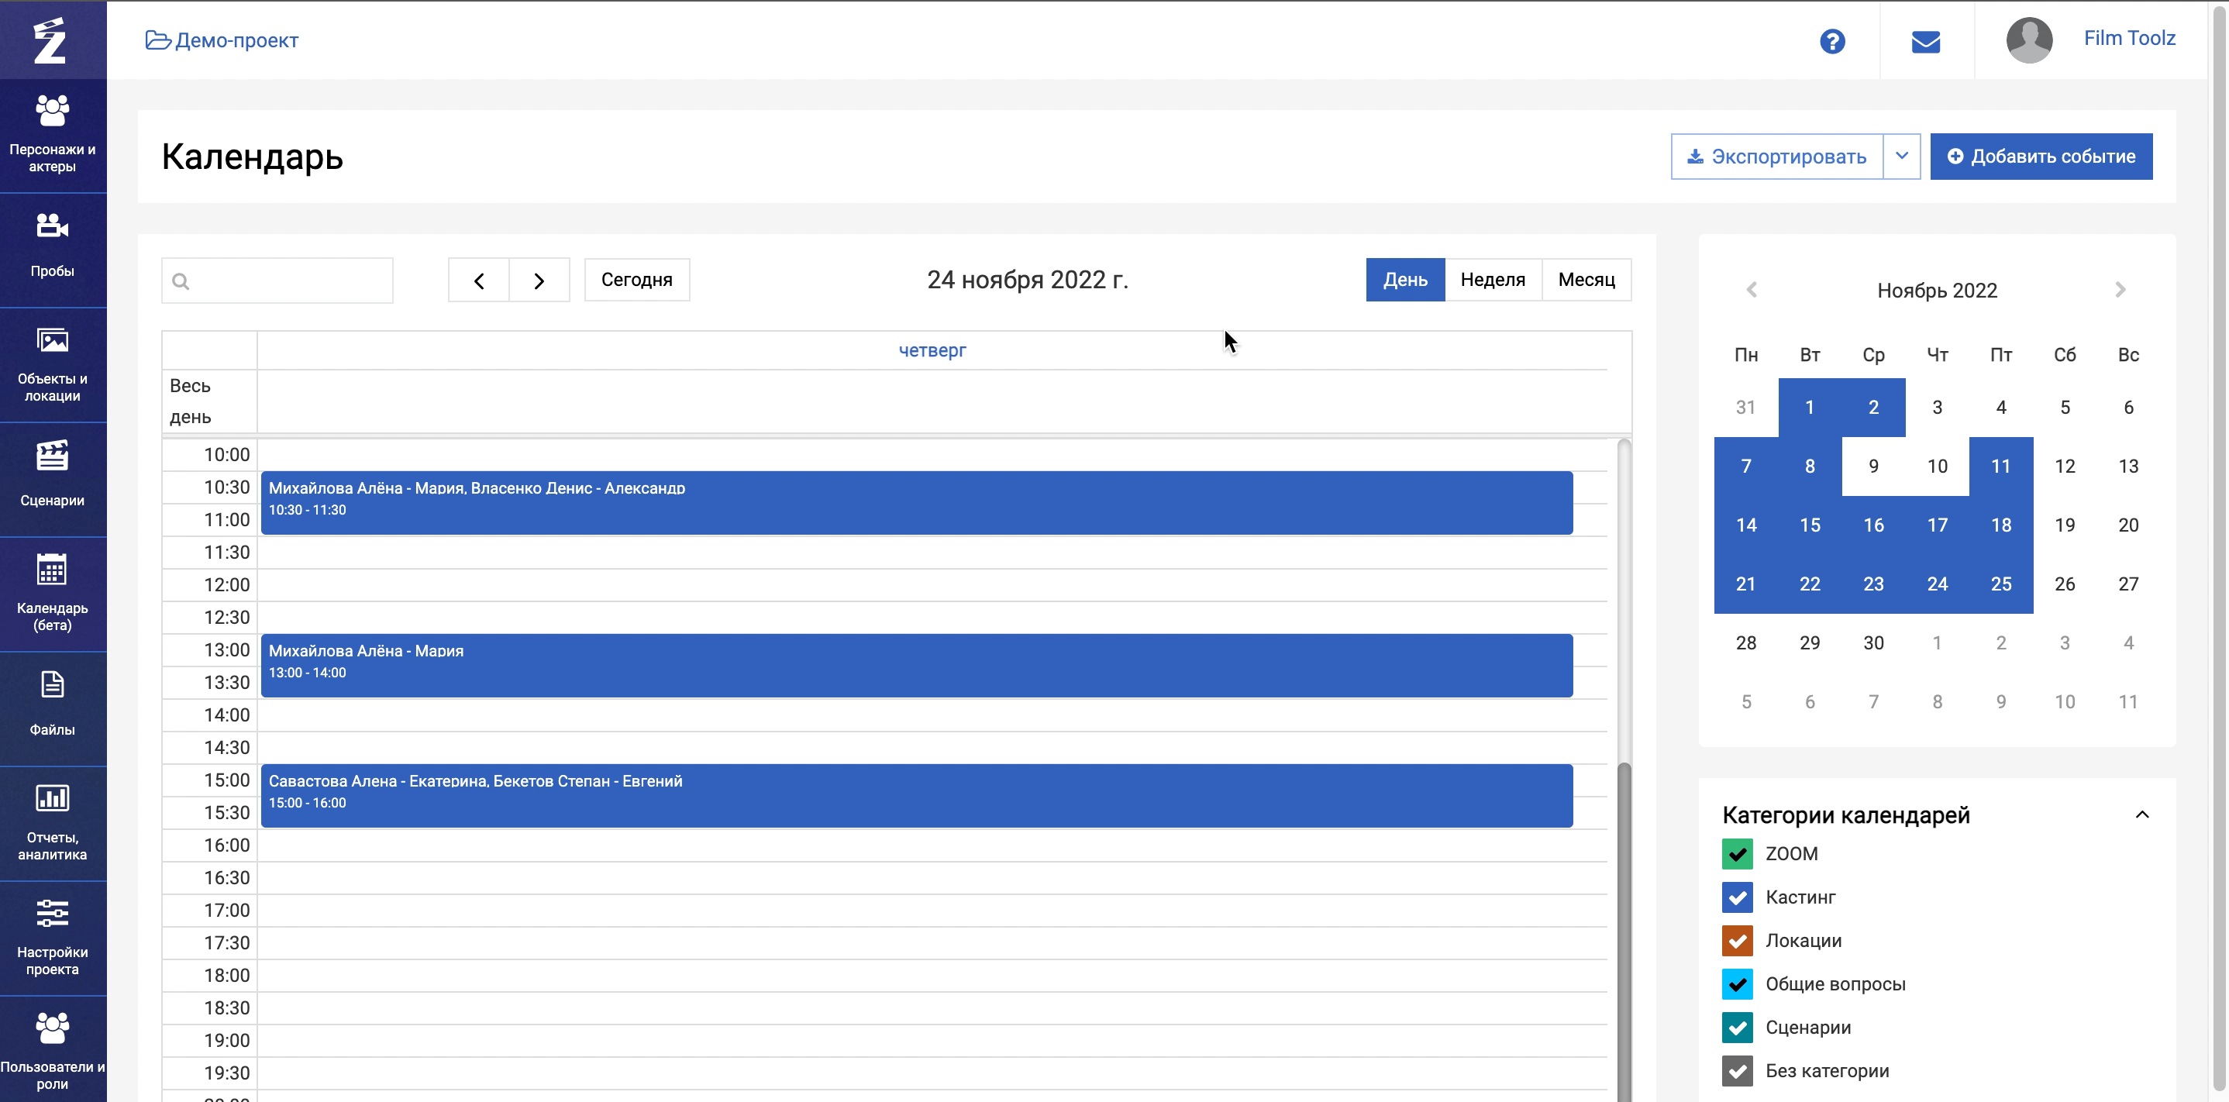This screenshot has width=2229, height=1102.
Task: Click the 12:00 time slot
Action: (x=932, y=585)
